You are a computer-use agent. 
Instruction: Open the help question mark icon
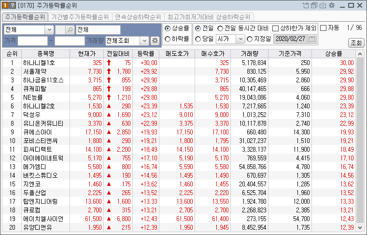12,5
